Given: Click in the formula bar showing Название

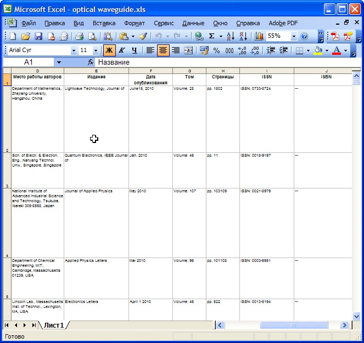Looking at the screenshot, I should (220, 62).
